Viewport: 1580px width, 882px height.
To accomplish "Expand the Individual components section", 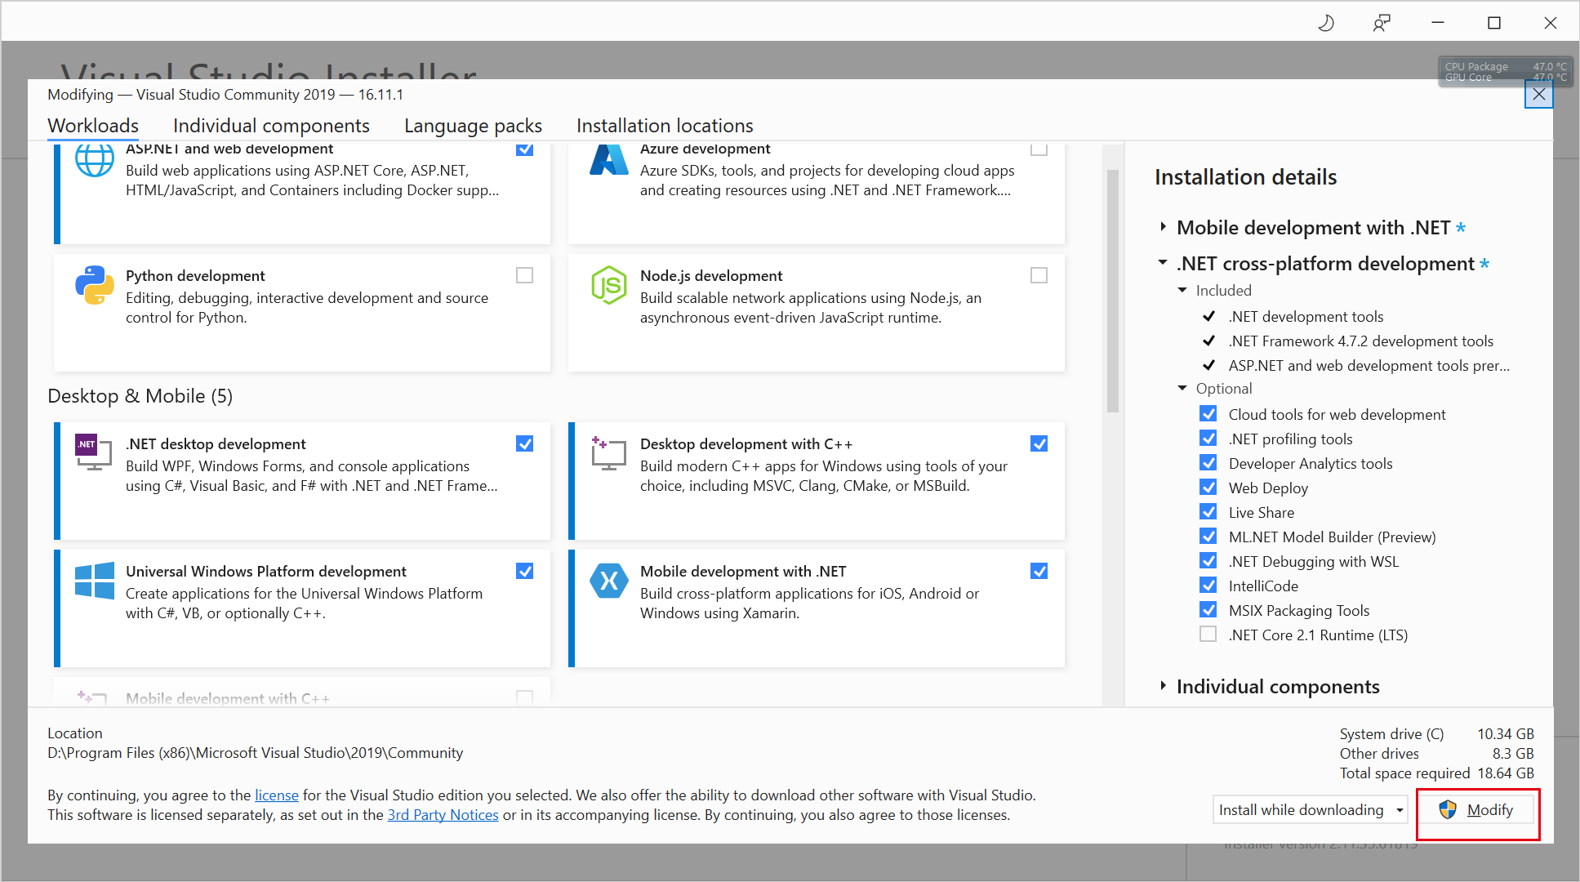I will point(1164,686).
